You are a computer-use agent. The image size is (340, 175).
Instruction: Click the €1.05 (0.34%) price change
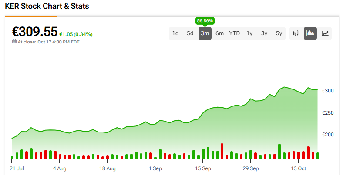[76, 34]
